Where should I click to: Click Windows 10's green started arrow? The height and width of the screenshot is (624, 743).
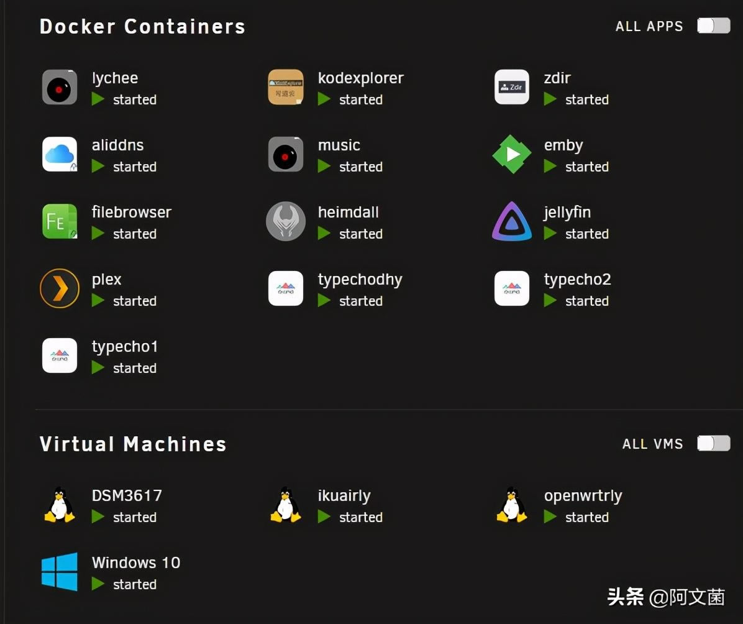pyautogui.click(x=98, y=584)
